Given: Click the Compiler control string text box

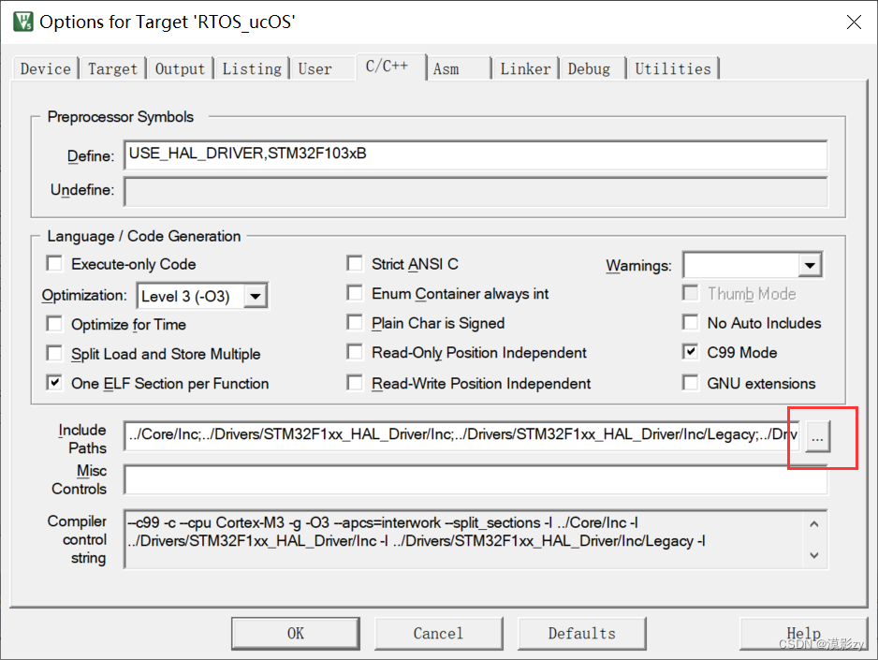Looking at the screenshot, I should (x=476, y=539).
